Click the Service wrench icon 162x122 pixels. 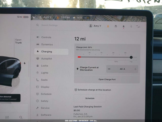click(x=37, y=108)
